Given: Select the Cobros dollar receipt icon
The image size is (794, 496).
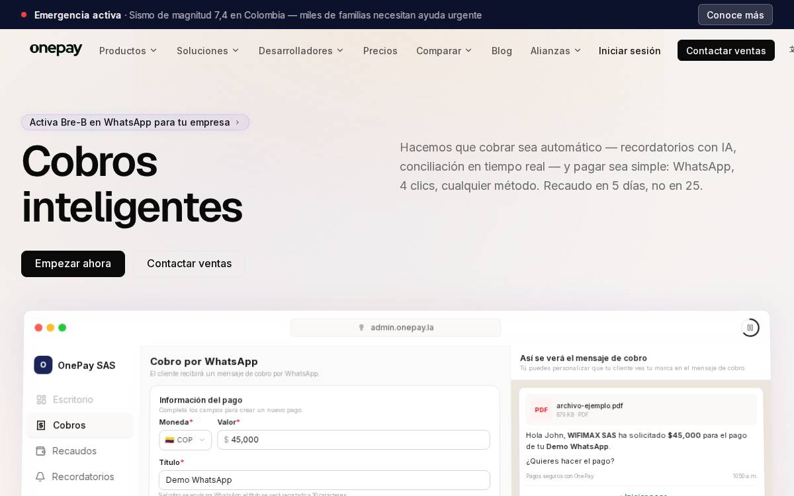Looking at the screenshot, I should pyautogui.click(x=41, y=425).
